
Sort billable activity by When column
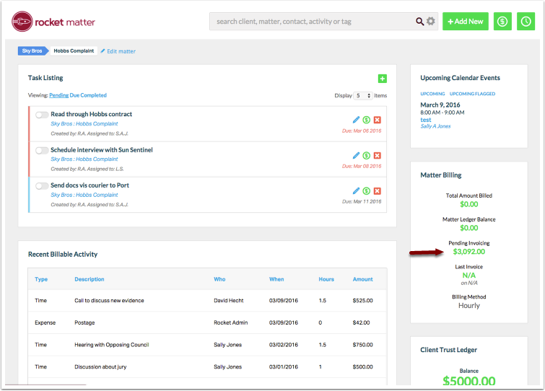pos(276,279)
